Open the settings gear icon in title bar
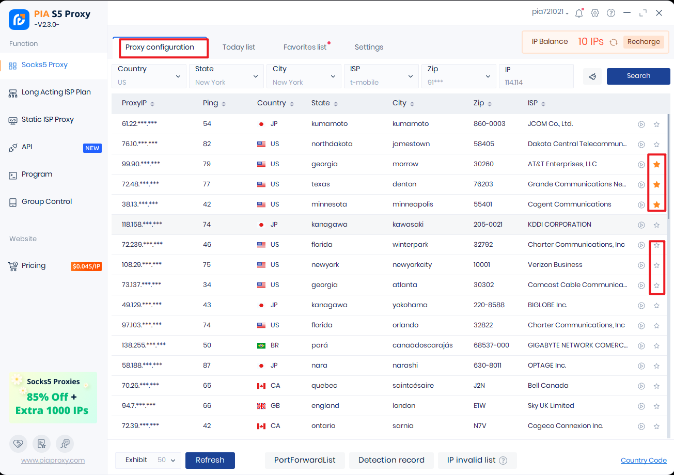674x475 pixels. click(x=594, y=13)
